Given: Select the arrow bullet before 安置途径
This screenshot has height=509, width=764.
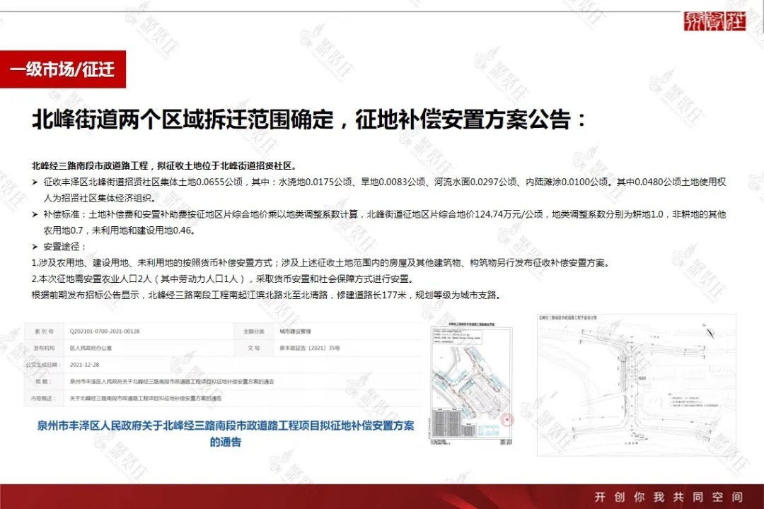Looking at the screenshot, I should [x=34, y=247].
